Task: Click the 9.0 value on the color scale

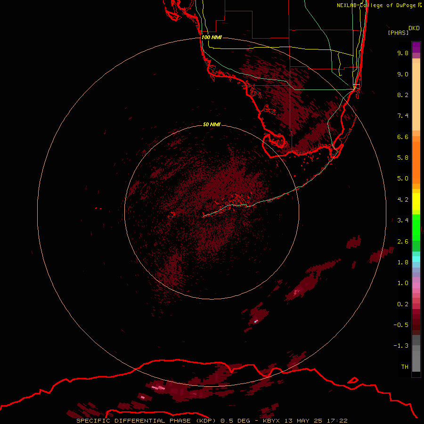Action: tap(403, 74)
